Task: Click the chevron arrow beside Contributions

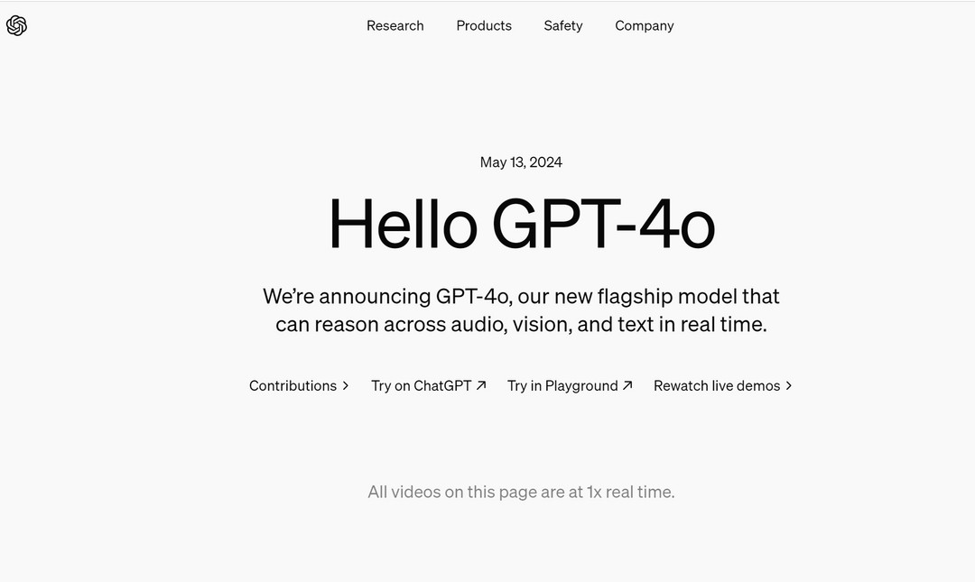Action: (346, 386)
